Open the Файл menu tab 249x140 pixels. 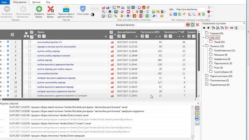click(x=4, y=2)
